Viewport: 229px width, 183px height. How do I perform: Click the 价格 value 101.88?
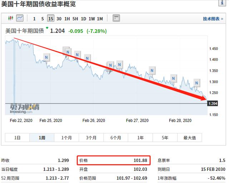(140, 160)
